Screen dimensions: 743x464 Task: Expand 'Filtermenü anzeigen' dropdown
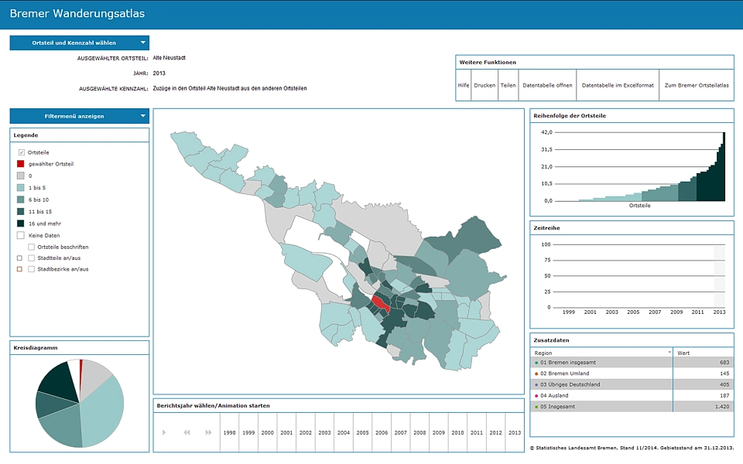point(79,116)
